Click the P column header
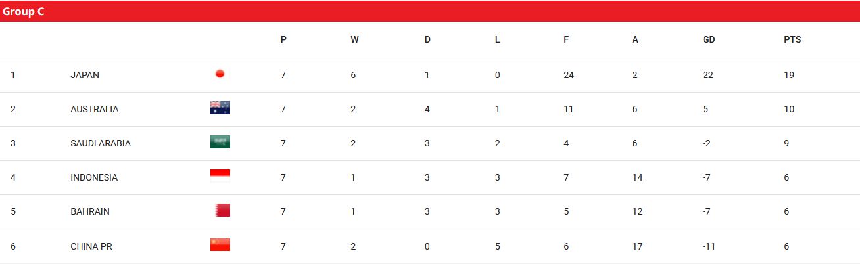The image size is (860, 264). [283, 39]
